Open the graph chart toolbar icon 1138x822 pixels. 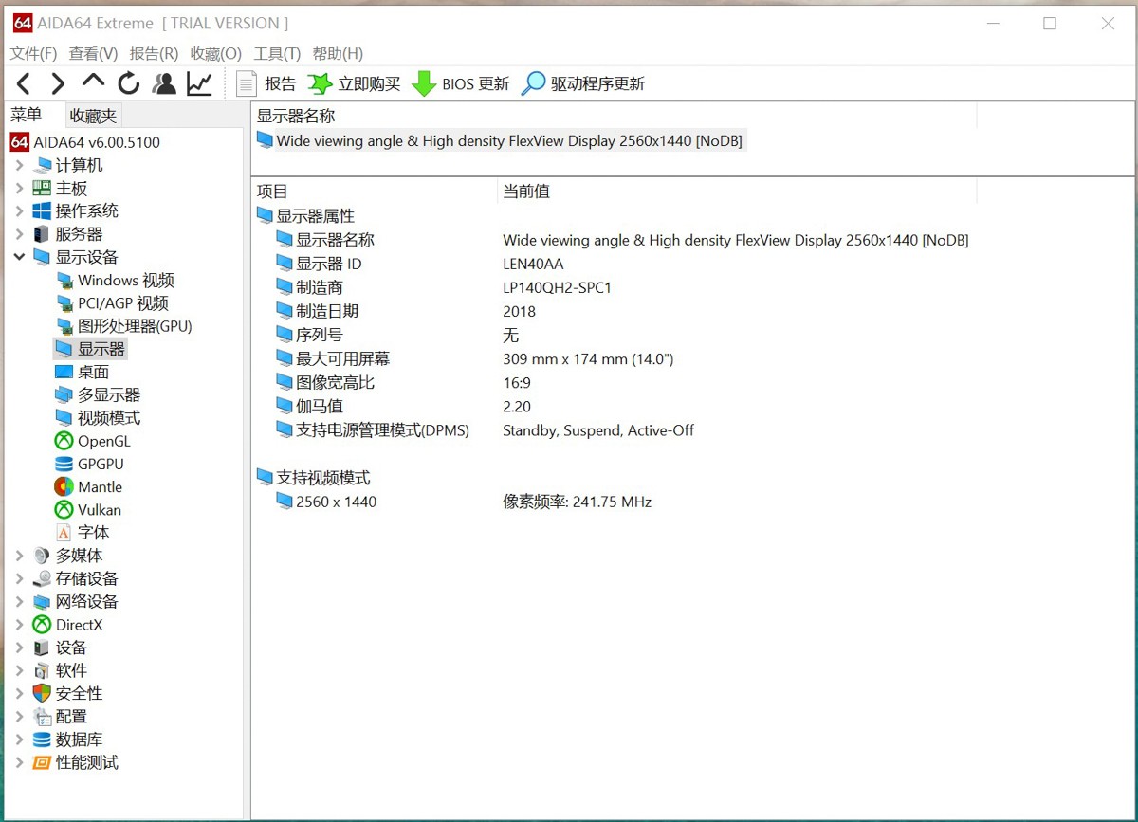coord(199,83)
